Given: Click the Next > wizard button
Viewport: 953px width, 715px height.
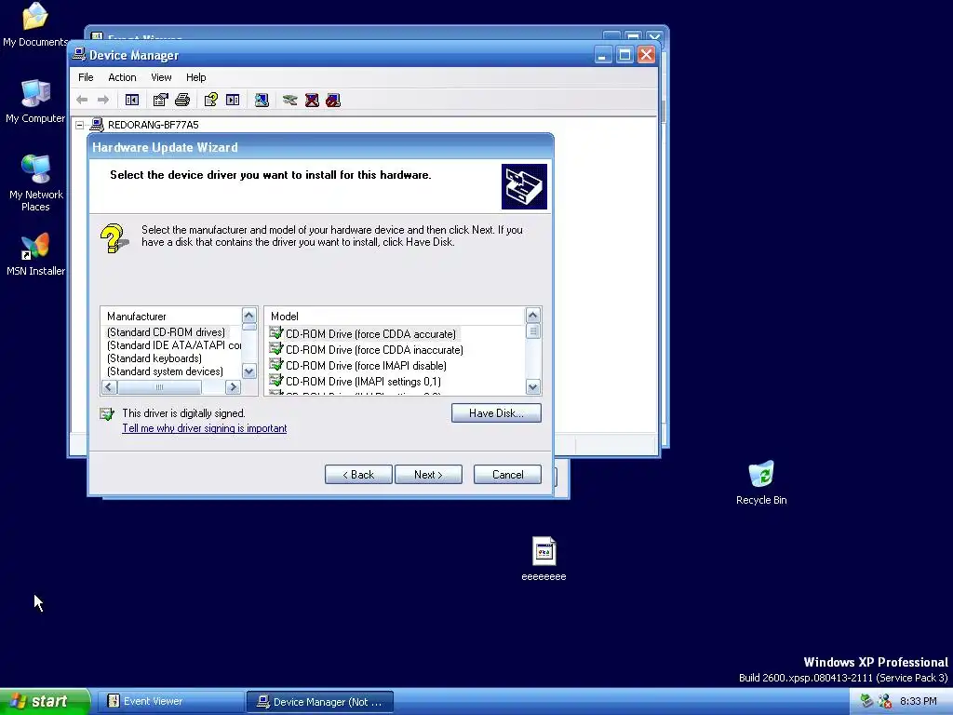Looking at the screenshot, I should pyautogui.click(x=428, y=474).
